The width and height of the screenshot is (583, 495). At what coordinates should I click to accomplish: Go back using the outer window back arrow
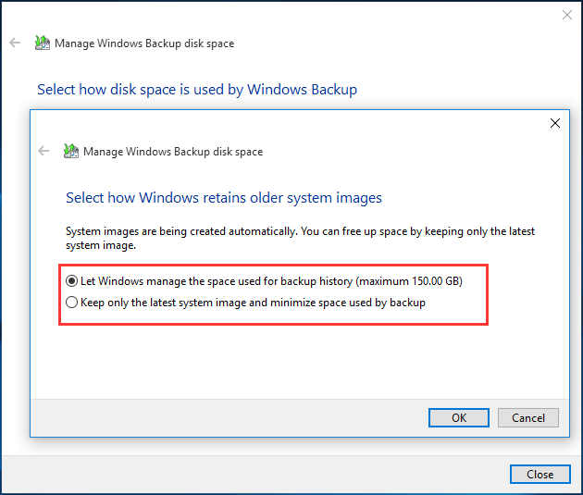[15, 43]
